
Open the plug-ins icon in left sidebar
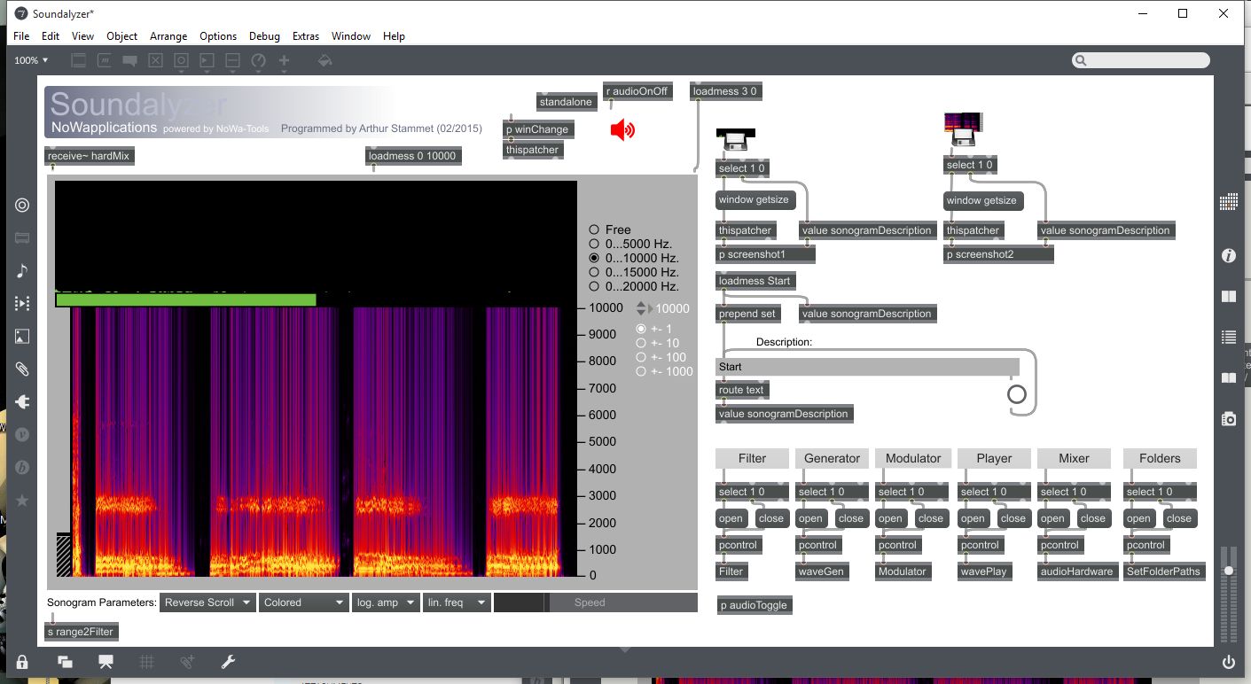pyautogui.click(x=22, y=401)
